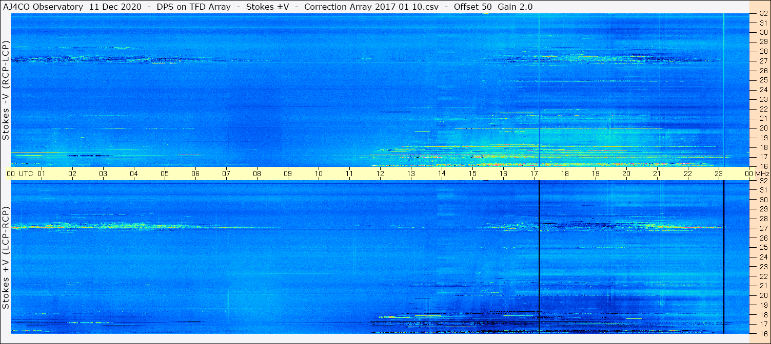This screenshot has width=771, height=344.
Task: Click the 32 MHz label of Stokes -V panel
Action: (763, 13)
